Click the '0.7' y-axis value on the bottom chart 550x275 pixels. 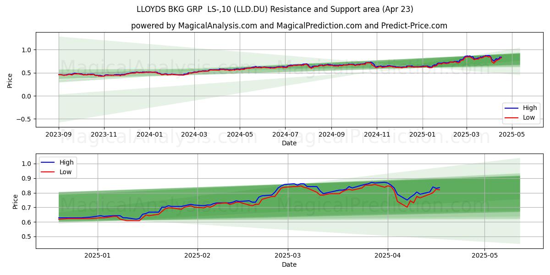[27, 208]
